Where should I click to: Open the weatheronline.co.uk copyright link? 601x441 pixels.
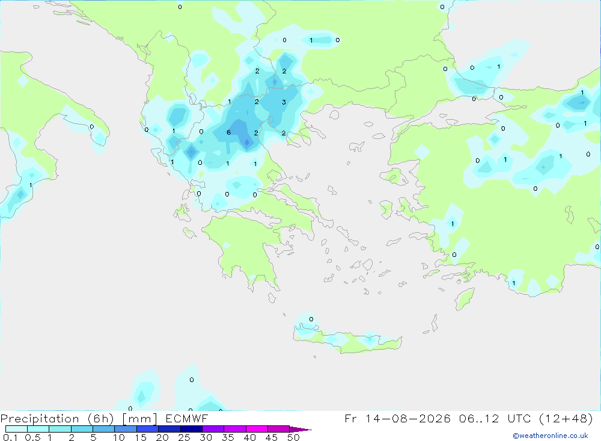551,436
